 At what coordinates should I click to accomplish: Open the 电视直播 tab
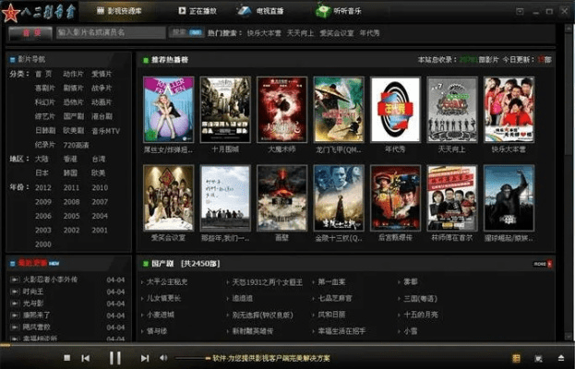[x=265, y=10]
